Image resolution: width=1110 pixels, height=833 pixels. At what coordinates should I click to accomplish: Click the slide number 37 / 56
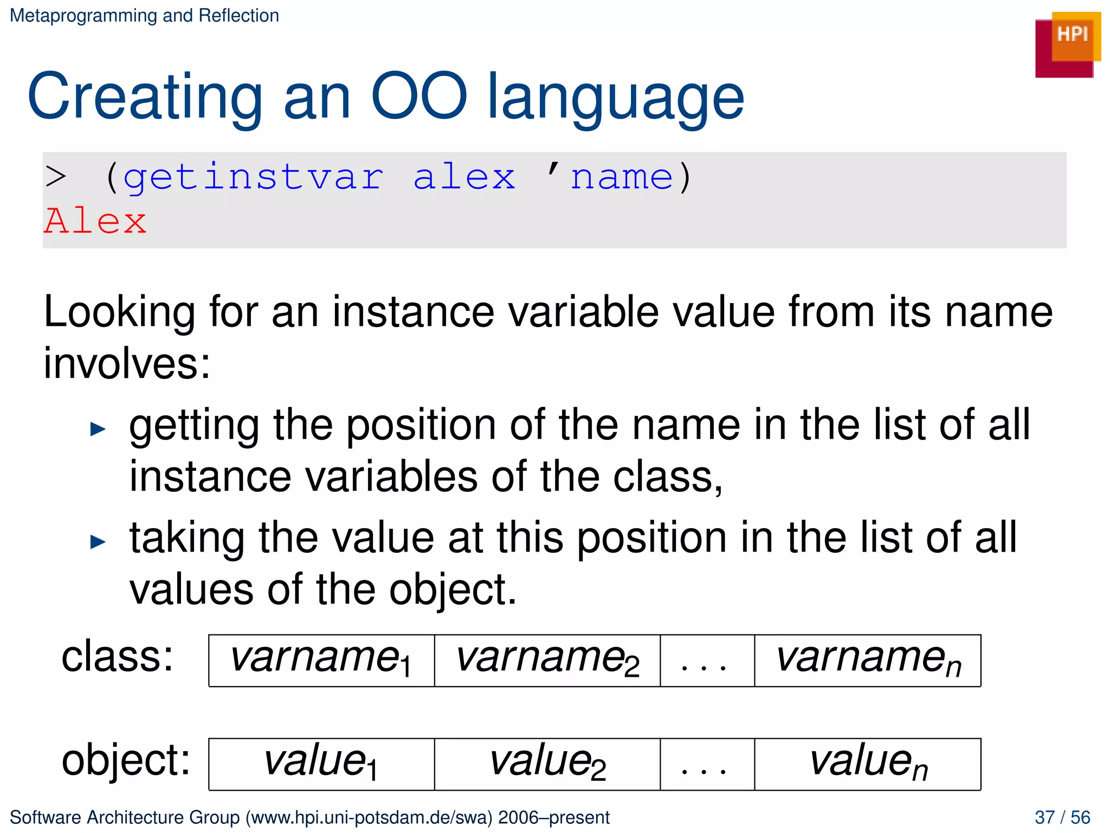tap(1062, 817)
